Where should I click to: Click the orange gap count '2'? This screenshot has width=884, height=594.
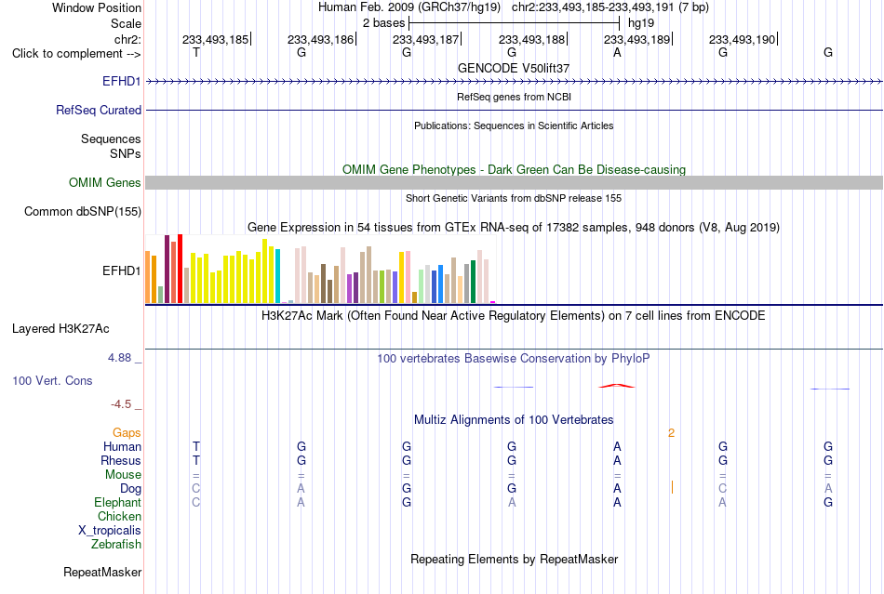tap(671, 433)
